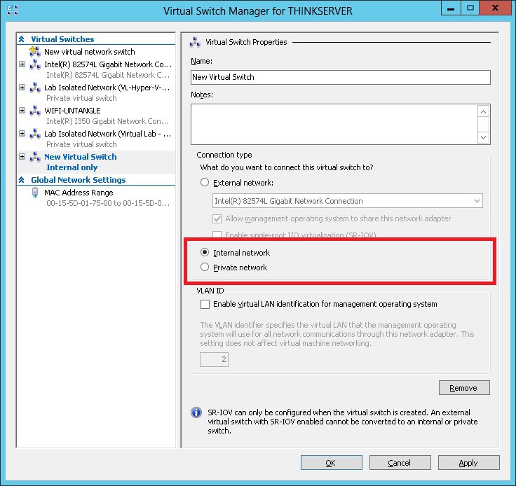
Task: Click the New virtual network switch icon
Action: [35, 52]
